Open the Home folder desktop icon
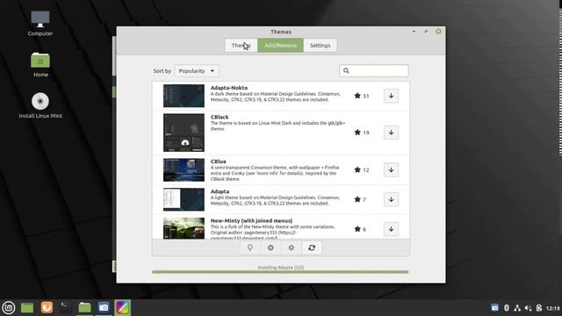The image size is (562, 316). pos(40,64)
